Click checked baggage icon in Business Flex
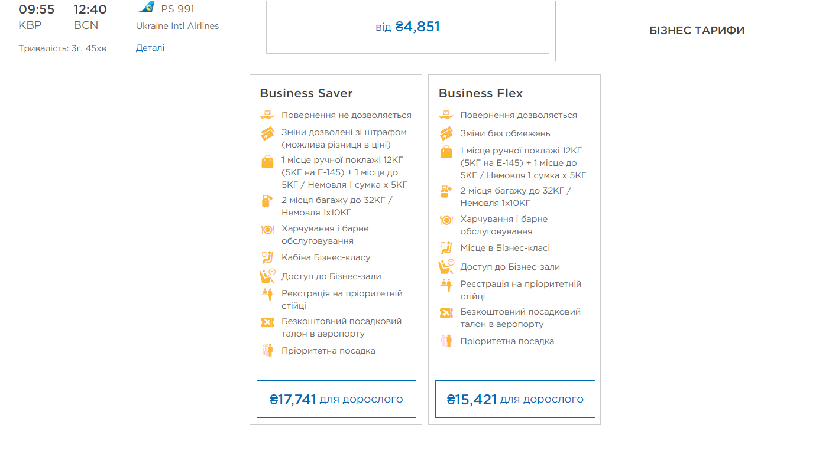The height and width of the screenshot is (454, 832). (446, 192)
